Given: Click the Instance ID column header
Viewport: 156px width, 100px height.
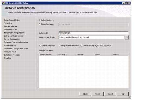Looking at the screenshot, I should tap(66, 54).
